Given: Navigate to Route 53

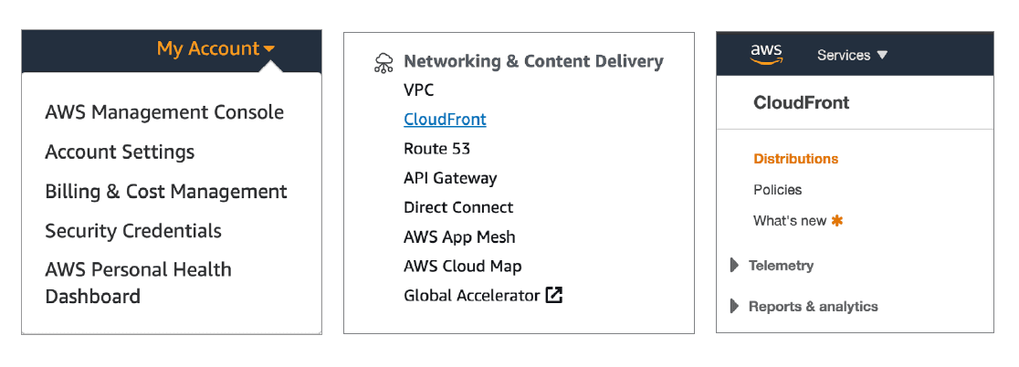Looking at the screenshot, I should 437,149.
